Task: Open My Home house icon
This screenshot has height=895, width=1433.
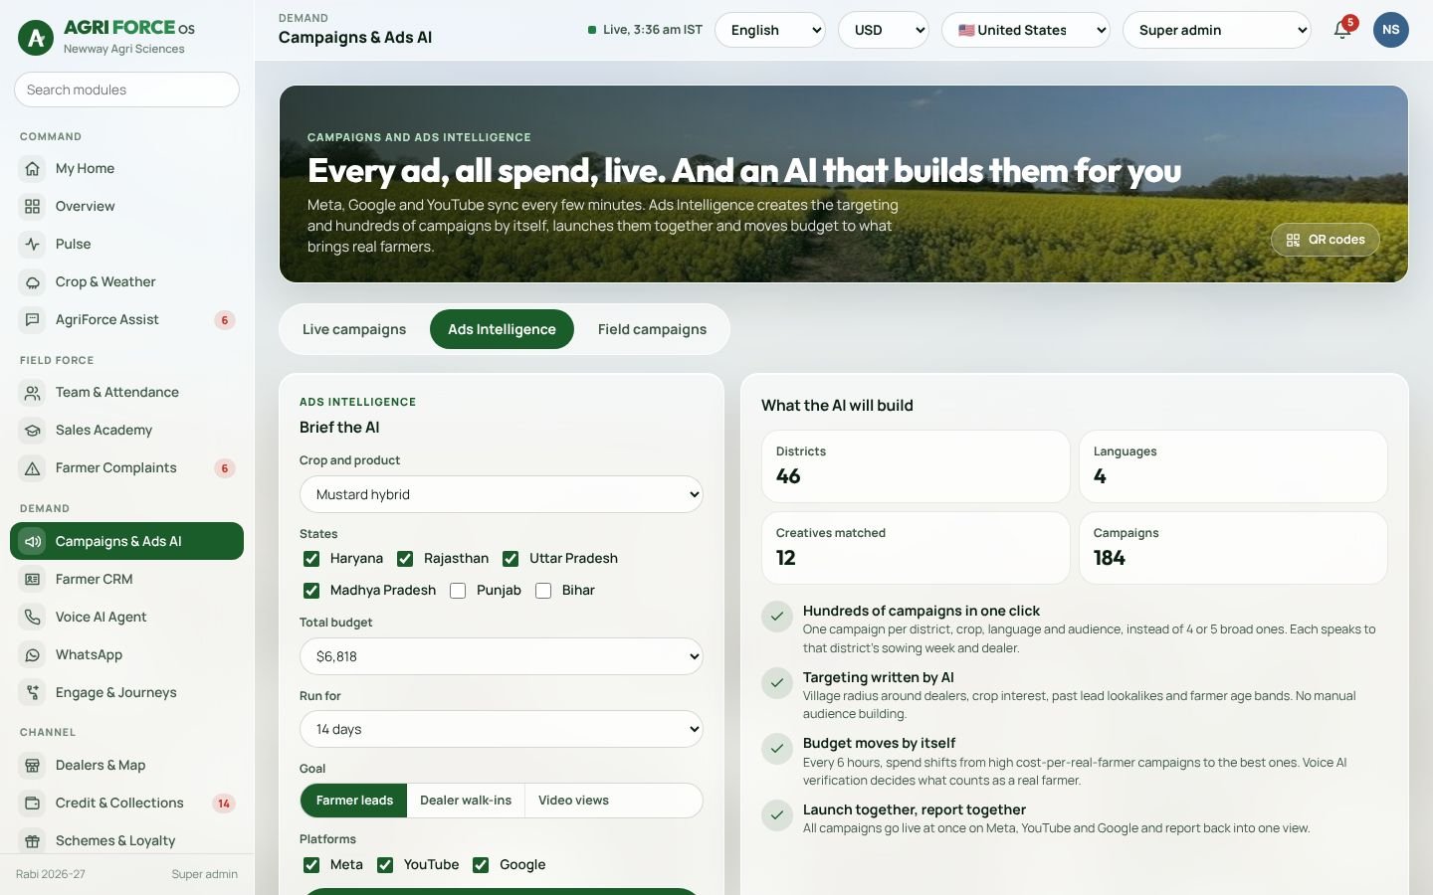Action: click(x=33, y=169)
